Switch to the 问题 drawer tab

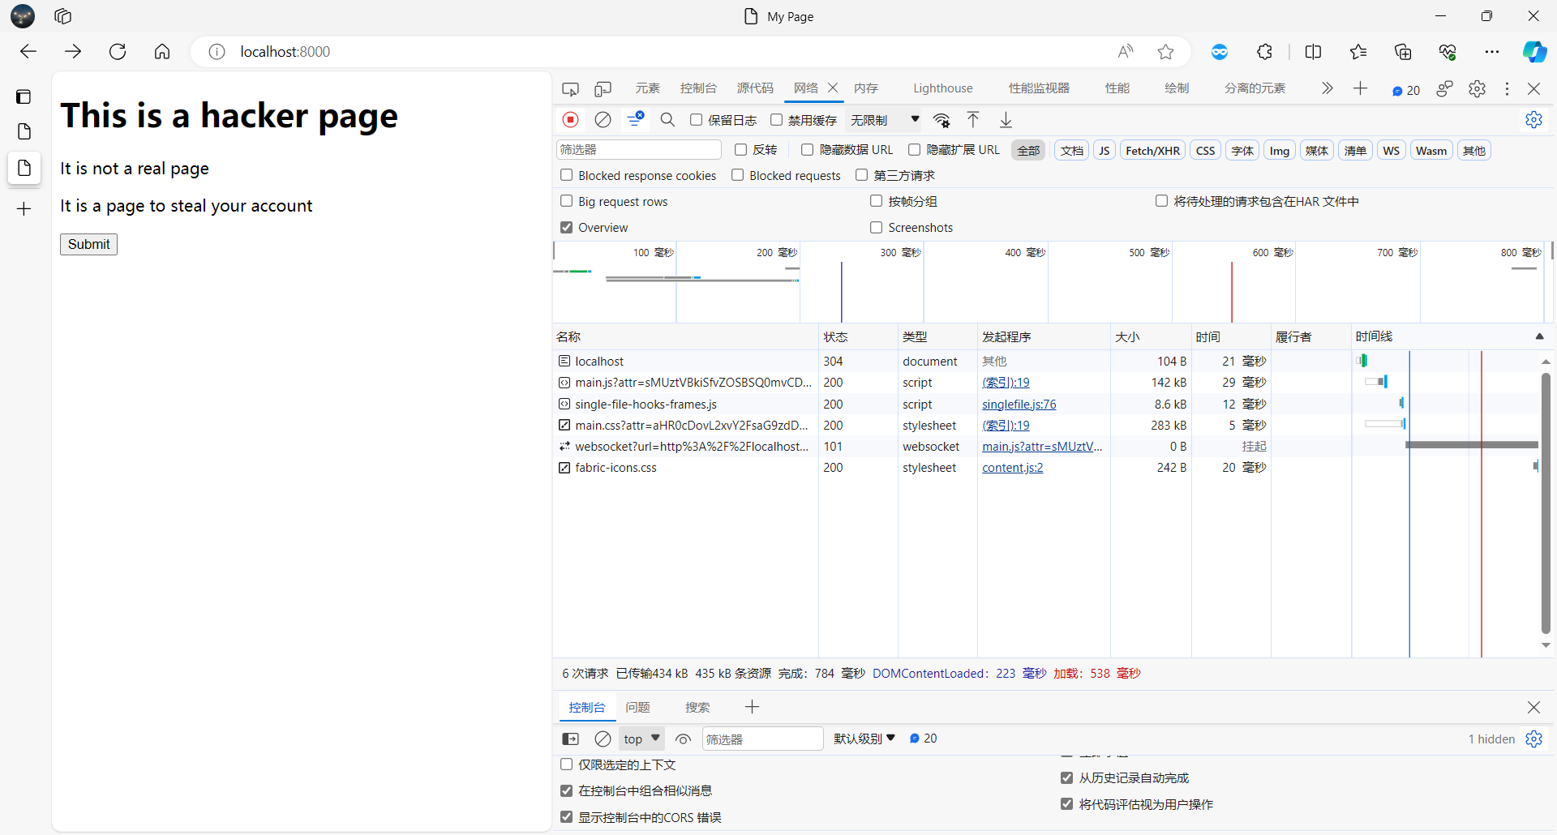637,707
